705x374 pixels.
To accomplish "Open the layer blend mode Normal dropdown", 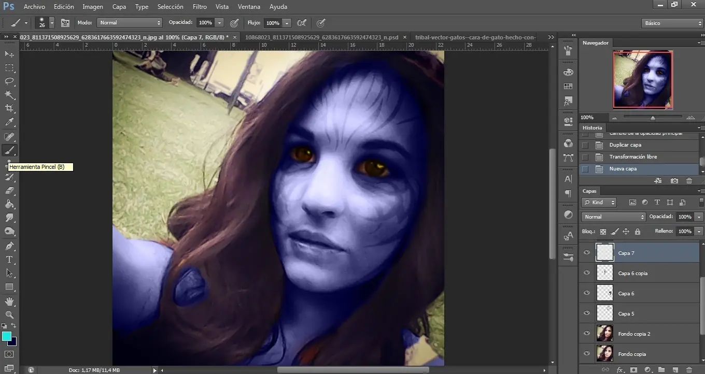I will click(x=614, y=217).
